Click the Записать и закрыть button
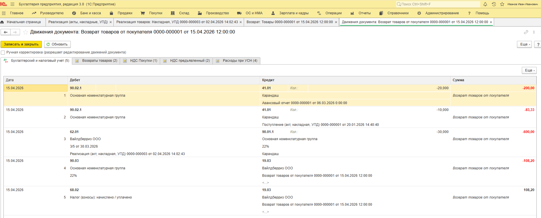 coord(21,44)
